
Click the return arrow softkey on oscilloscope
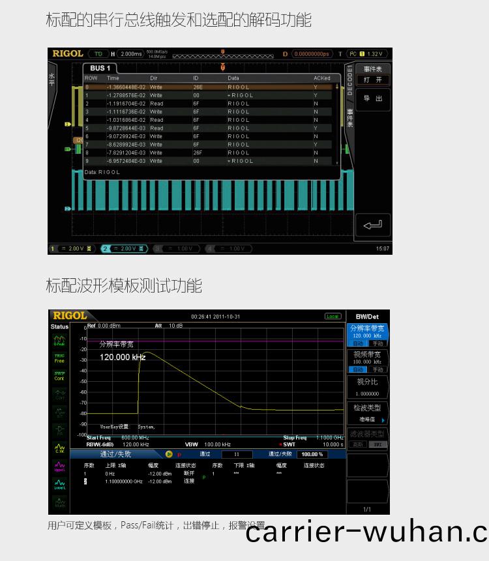(372, 225)
